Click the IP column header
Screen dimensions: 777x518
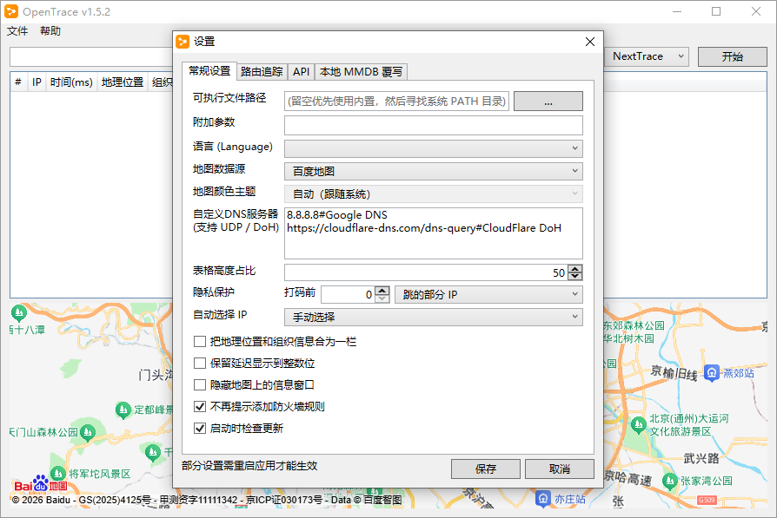pyautogui.click(x=37, y=82)
